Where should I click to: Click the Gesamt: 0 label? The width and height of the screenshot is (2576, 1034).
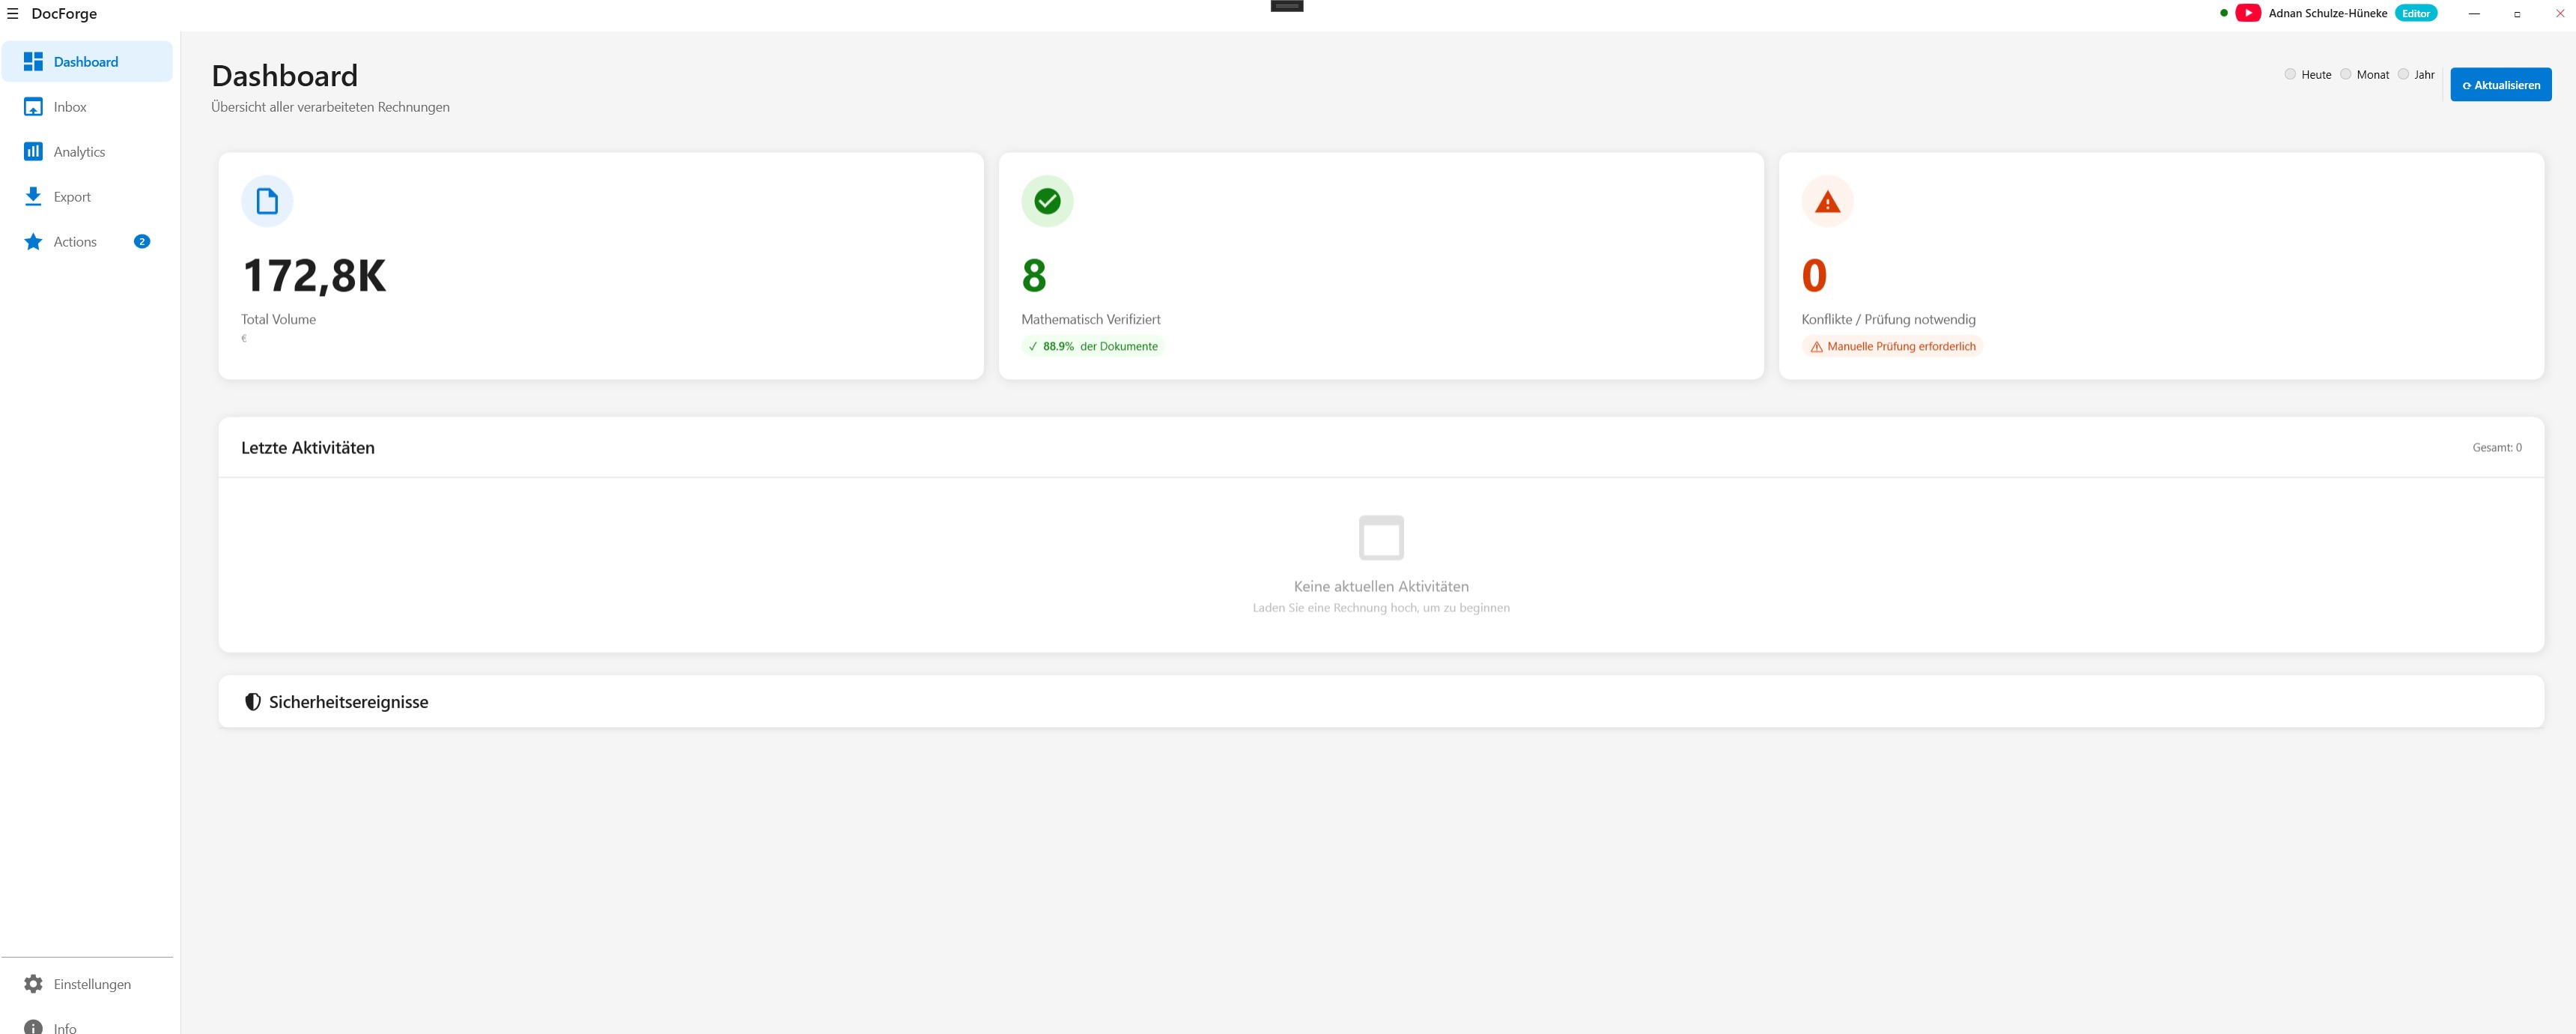pyautogui.click(x=2497, y=447)
